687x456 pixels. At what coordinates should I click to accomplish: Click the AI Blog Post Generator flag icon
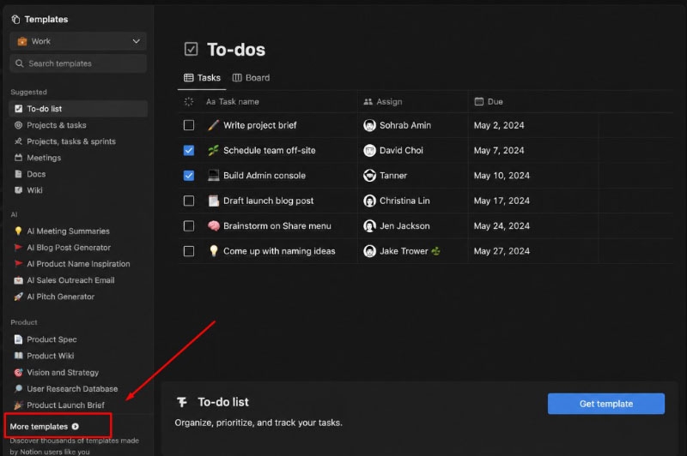[18, 248]
